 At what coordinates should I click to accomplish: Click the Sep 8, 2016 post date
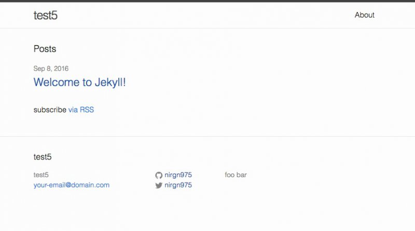click(51, 69)
